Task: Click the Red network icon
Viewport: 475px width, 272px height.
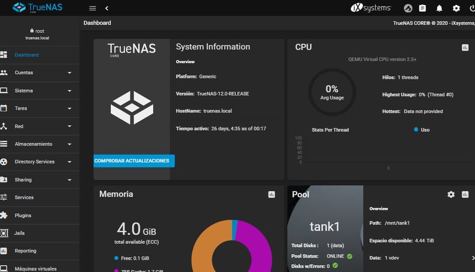Action: coord(3,126)
